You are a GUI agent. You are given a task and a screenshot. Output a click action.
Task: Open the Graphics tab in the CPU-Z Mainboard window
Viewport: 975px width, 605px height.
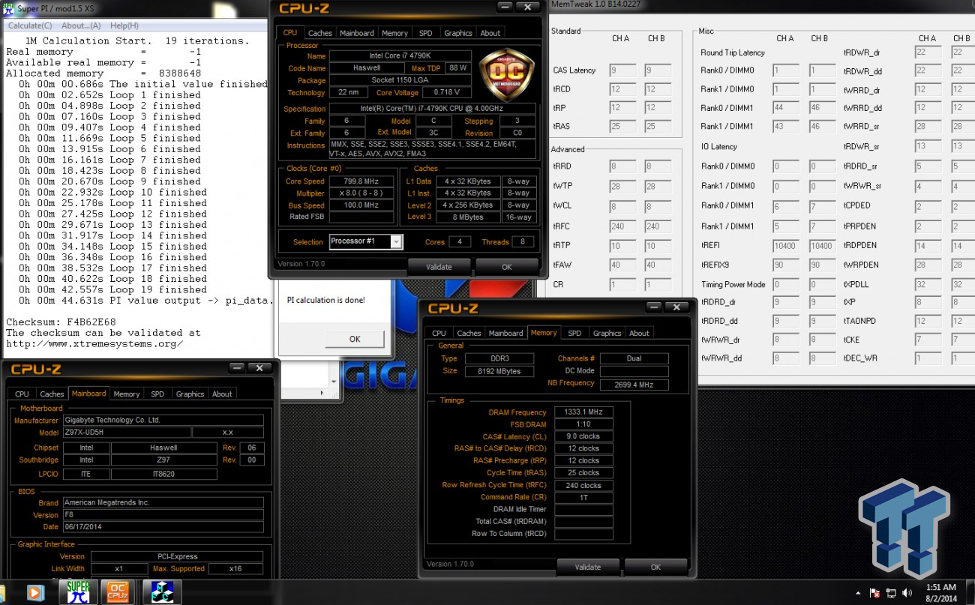click(190, 394)
